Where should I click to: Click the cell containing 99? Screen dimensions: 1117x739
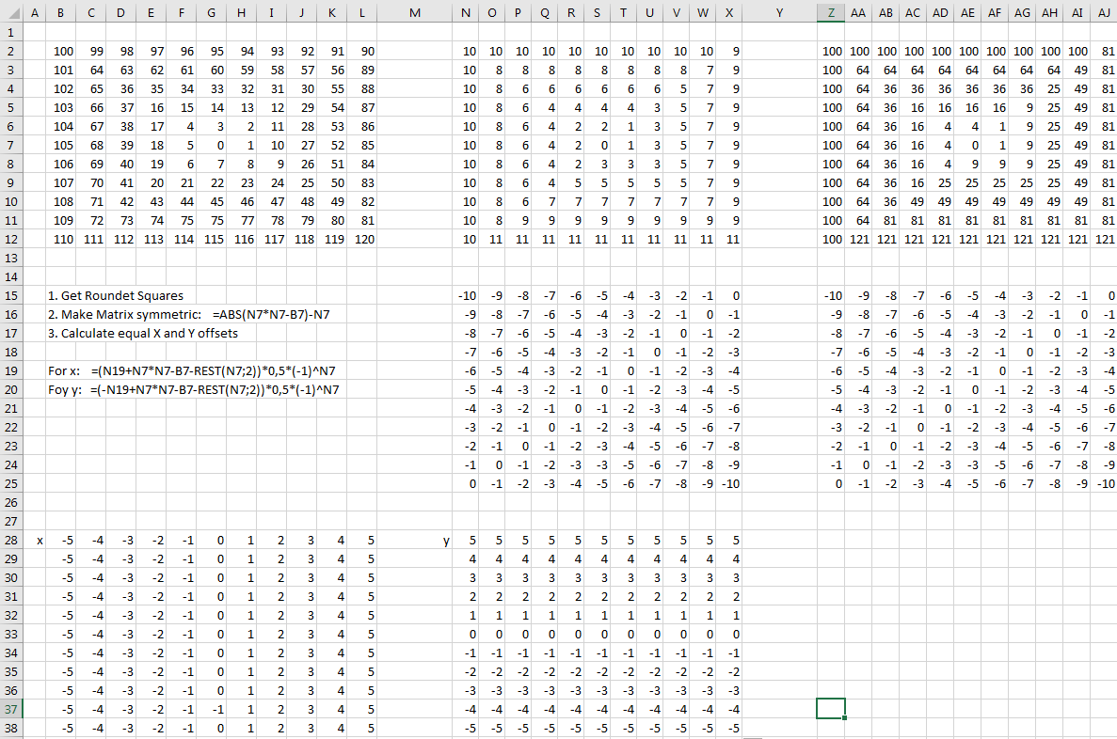pyautogui.click(x=91, y=52)
